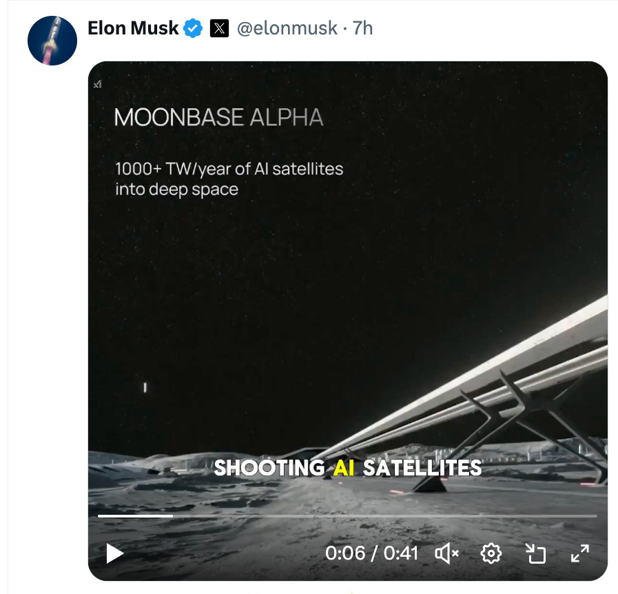Play the Moonbase Alpha video

[115, 553]
